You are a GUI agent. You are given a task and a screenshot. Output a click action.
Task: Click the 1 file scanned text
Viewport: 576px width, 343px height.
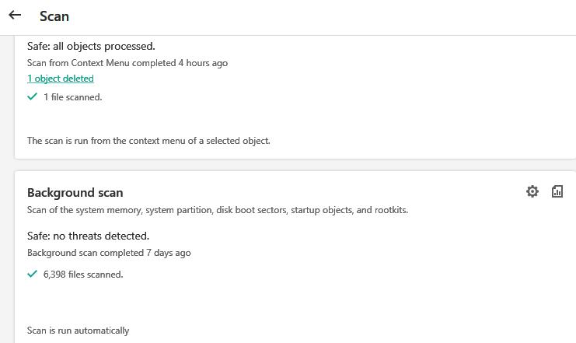(x=73, y=97)
